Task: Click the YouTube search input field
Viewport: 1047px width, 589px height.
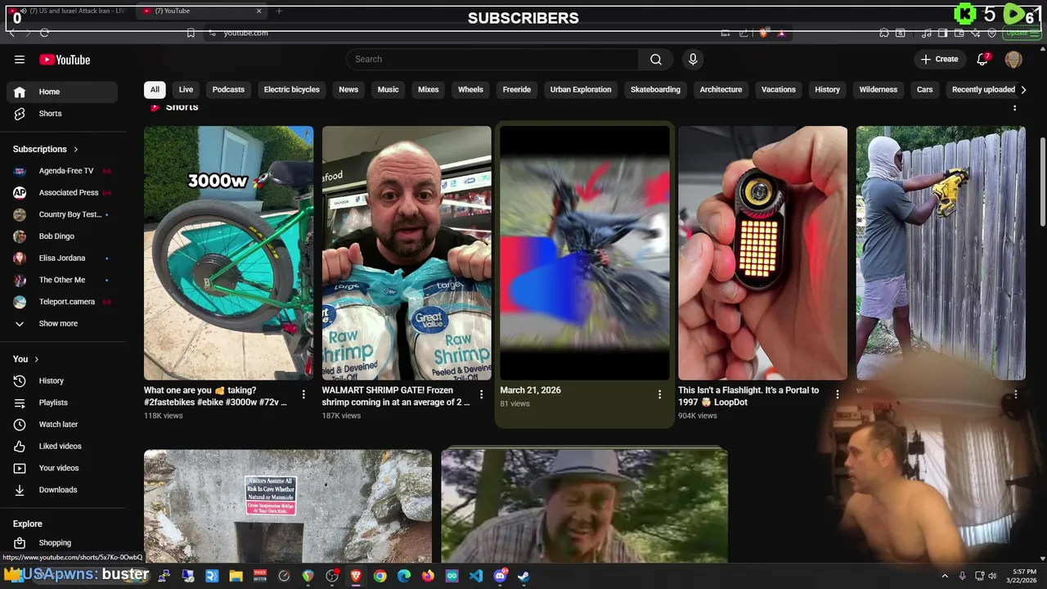Action: point(492,59)
